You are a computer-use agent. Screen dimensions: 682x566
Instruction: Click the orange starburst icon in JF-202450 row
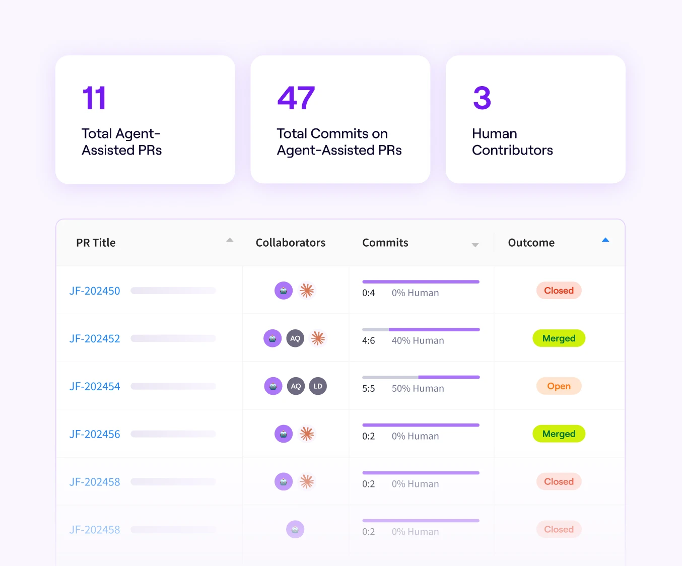(x=307, y=291)
